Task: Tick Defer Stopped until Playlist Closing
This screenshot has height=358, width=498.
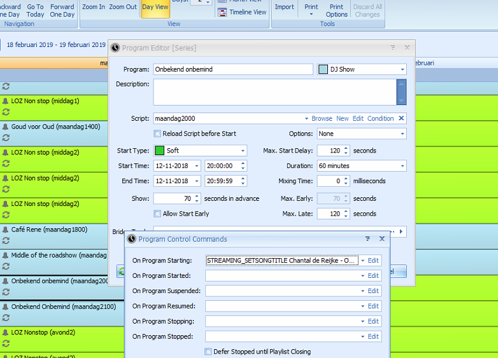Action: (208, 352)
